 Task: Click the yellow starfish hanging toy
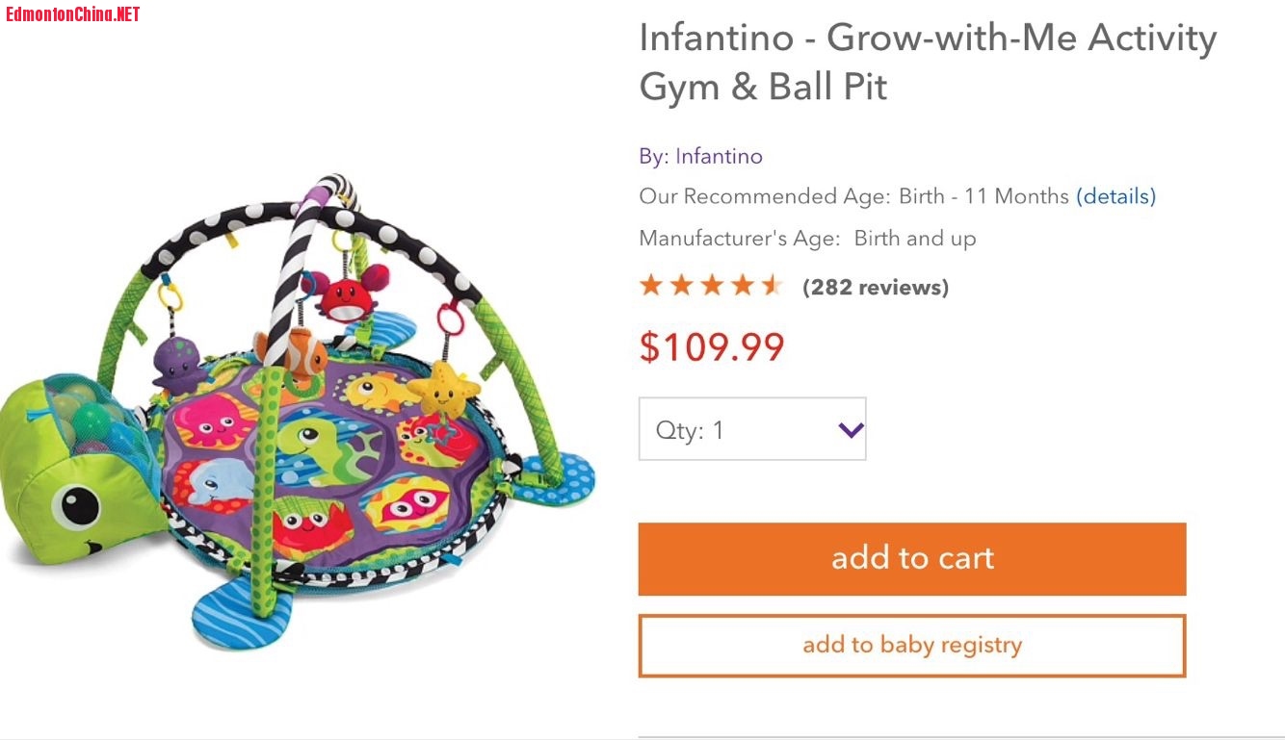point(443,387)
